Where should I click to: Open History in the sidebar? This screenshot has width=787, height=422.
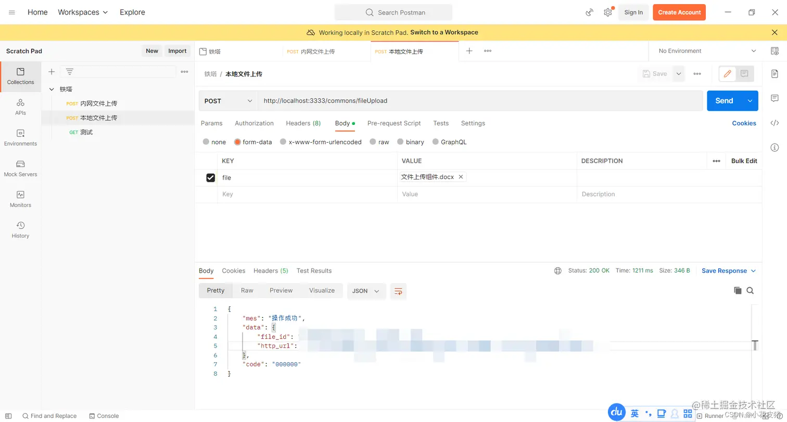pyautogui.click(x=21, y=229)
